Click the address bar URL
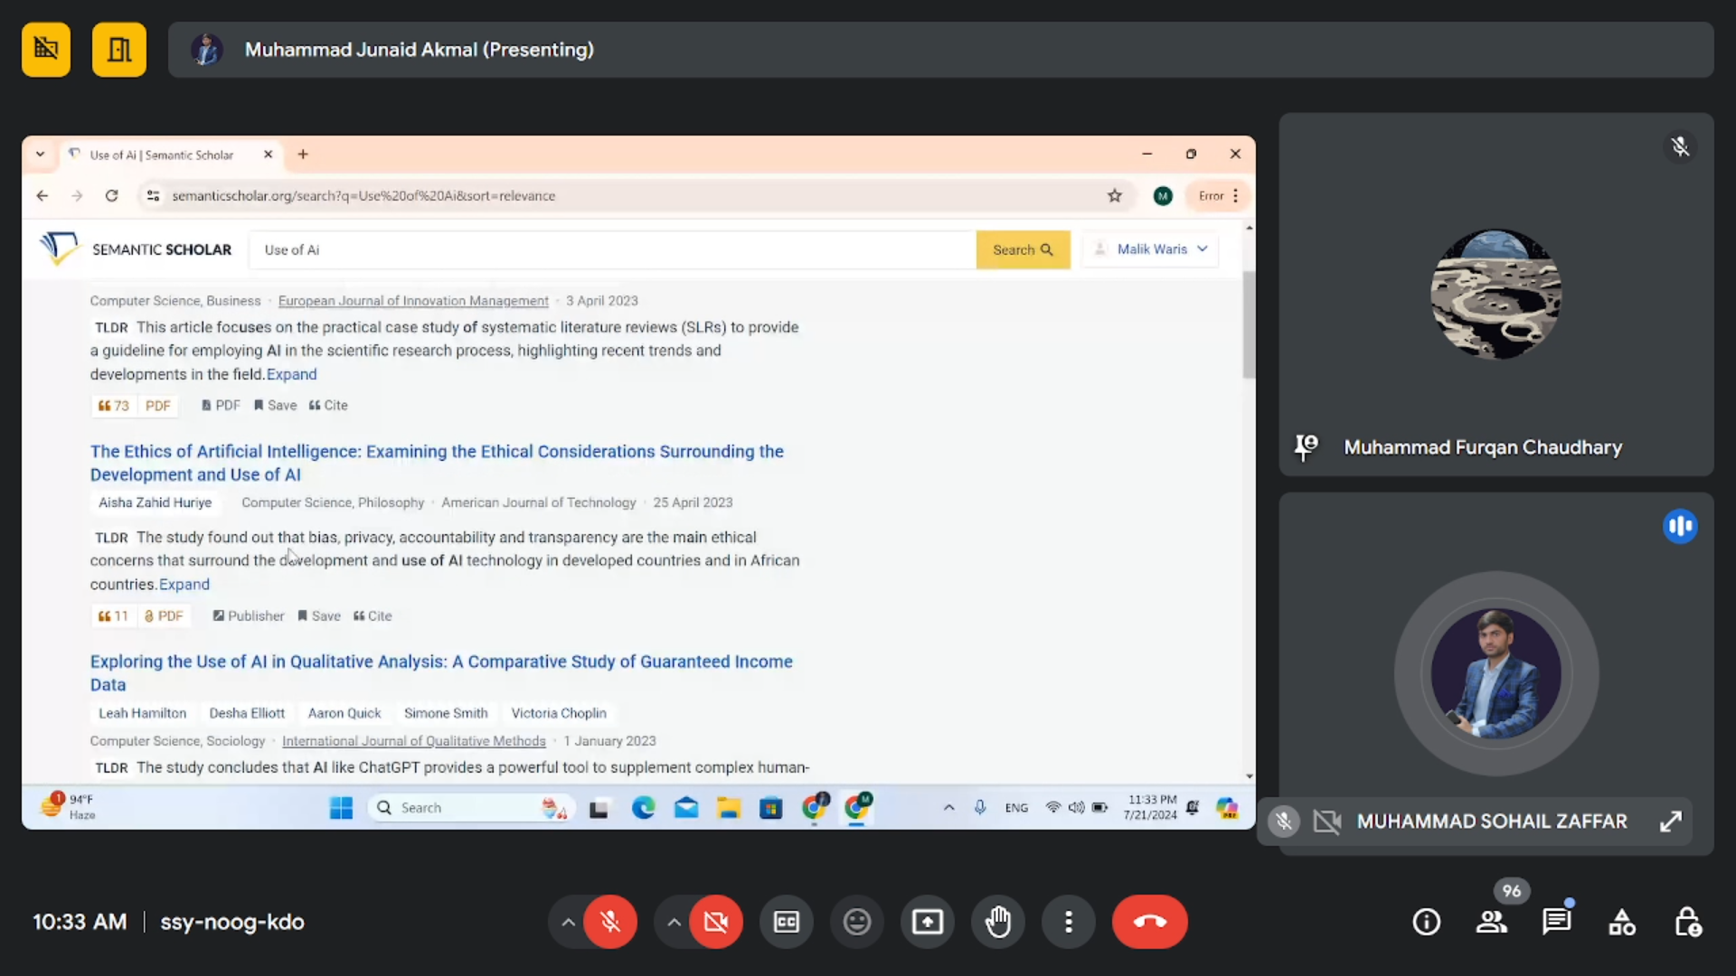This screenshot has height=976, width=1736. pos(363,195)
